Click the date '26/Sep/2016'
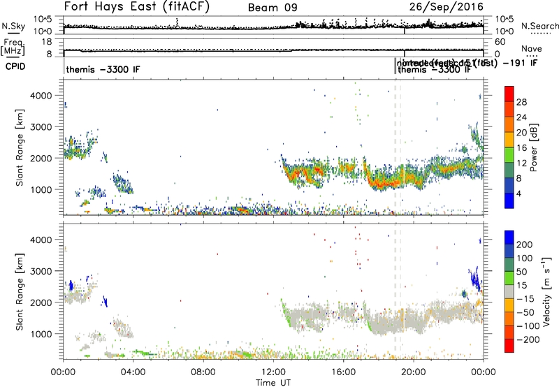The image size is (559, 387). pos(446,6)
